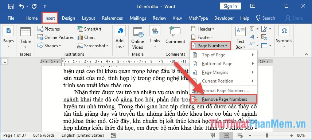
Task: Insert a Chart
Action: click(86, 37)
